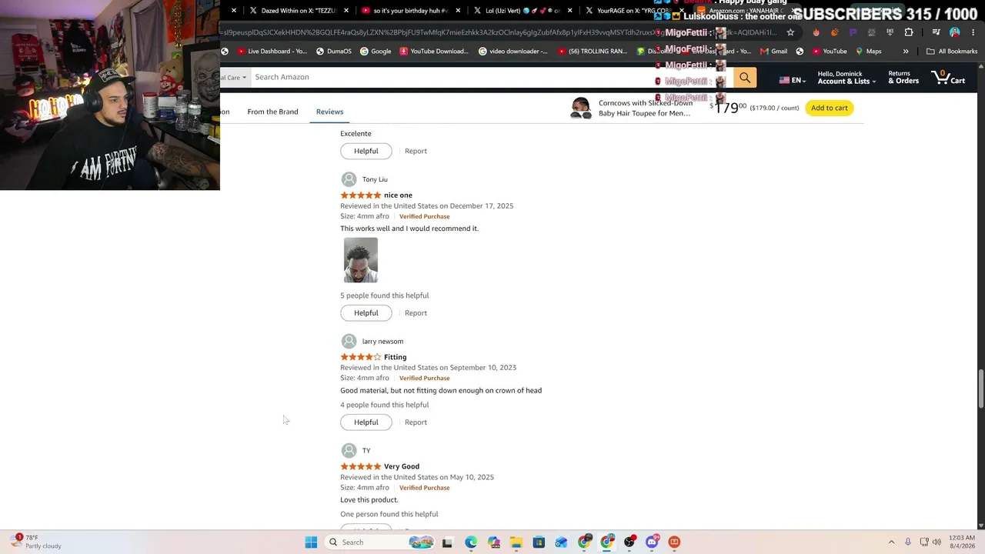Close the Dazed Within on X tab
985x554 pixels.
pos(346,11)
